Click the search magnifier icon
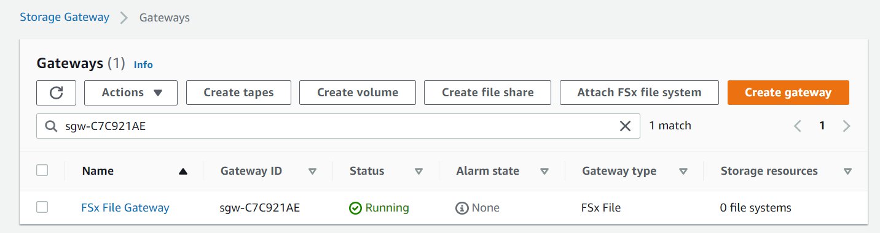This screenshot has height=233, width=880. click(51, 126)
